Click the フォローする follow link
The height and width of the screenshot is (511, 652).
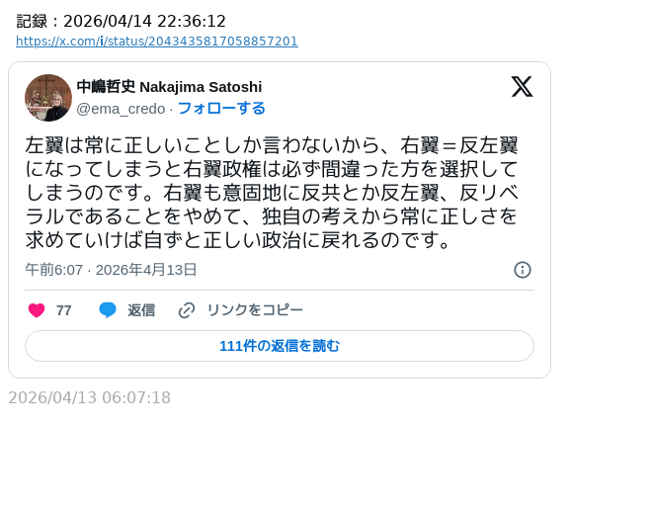pos(221,109)
